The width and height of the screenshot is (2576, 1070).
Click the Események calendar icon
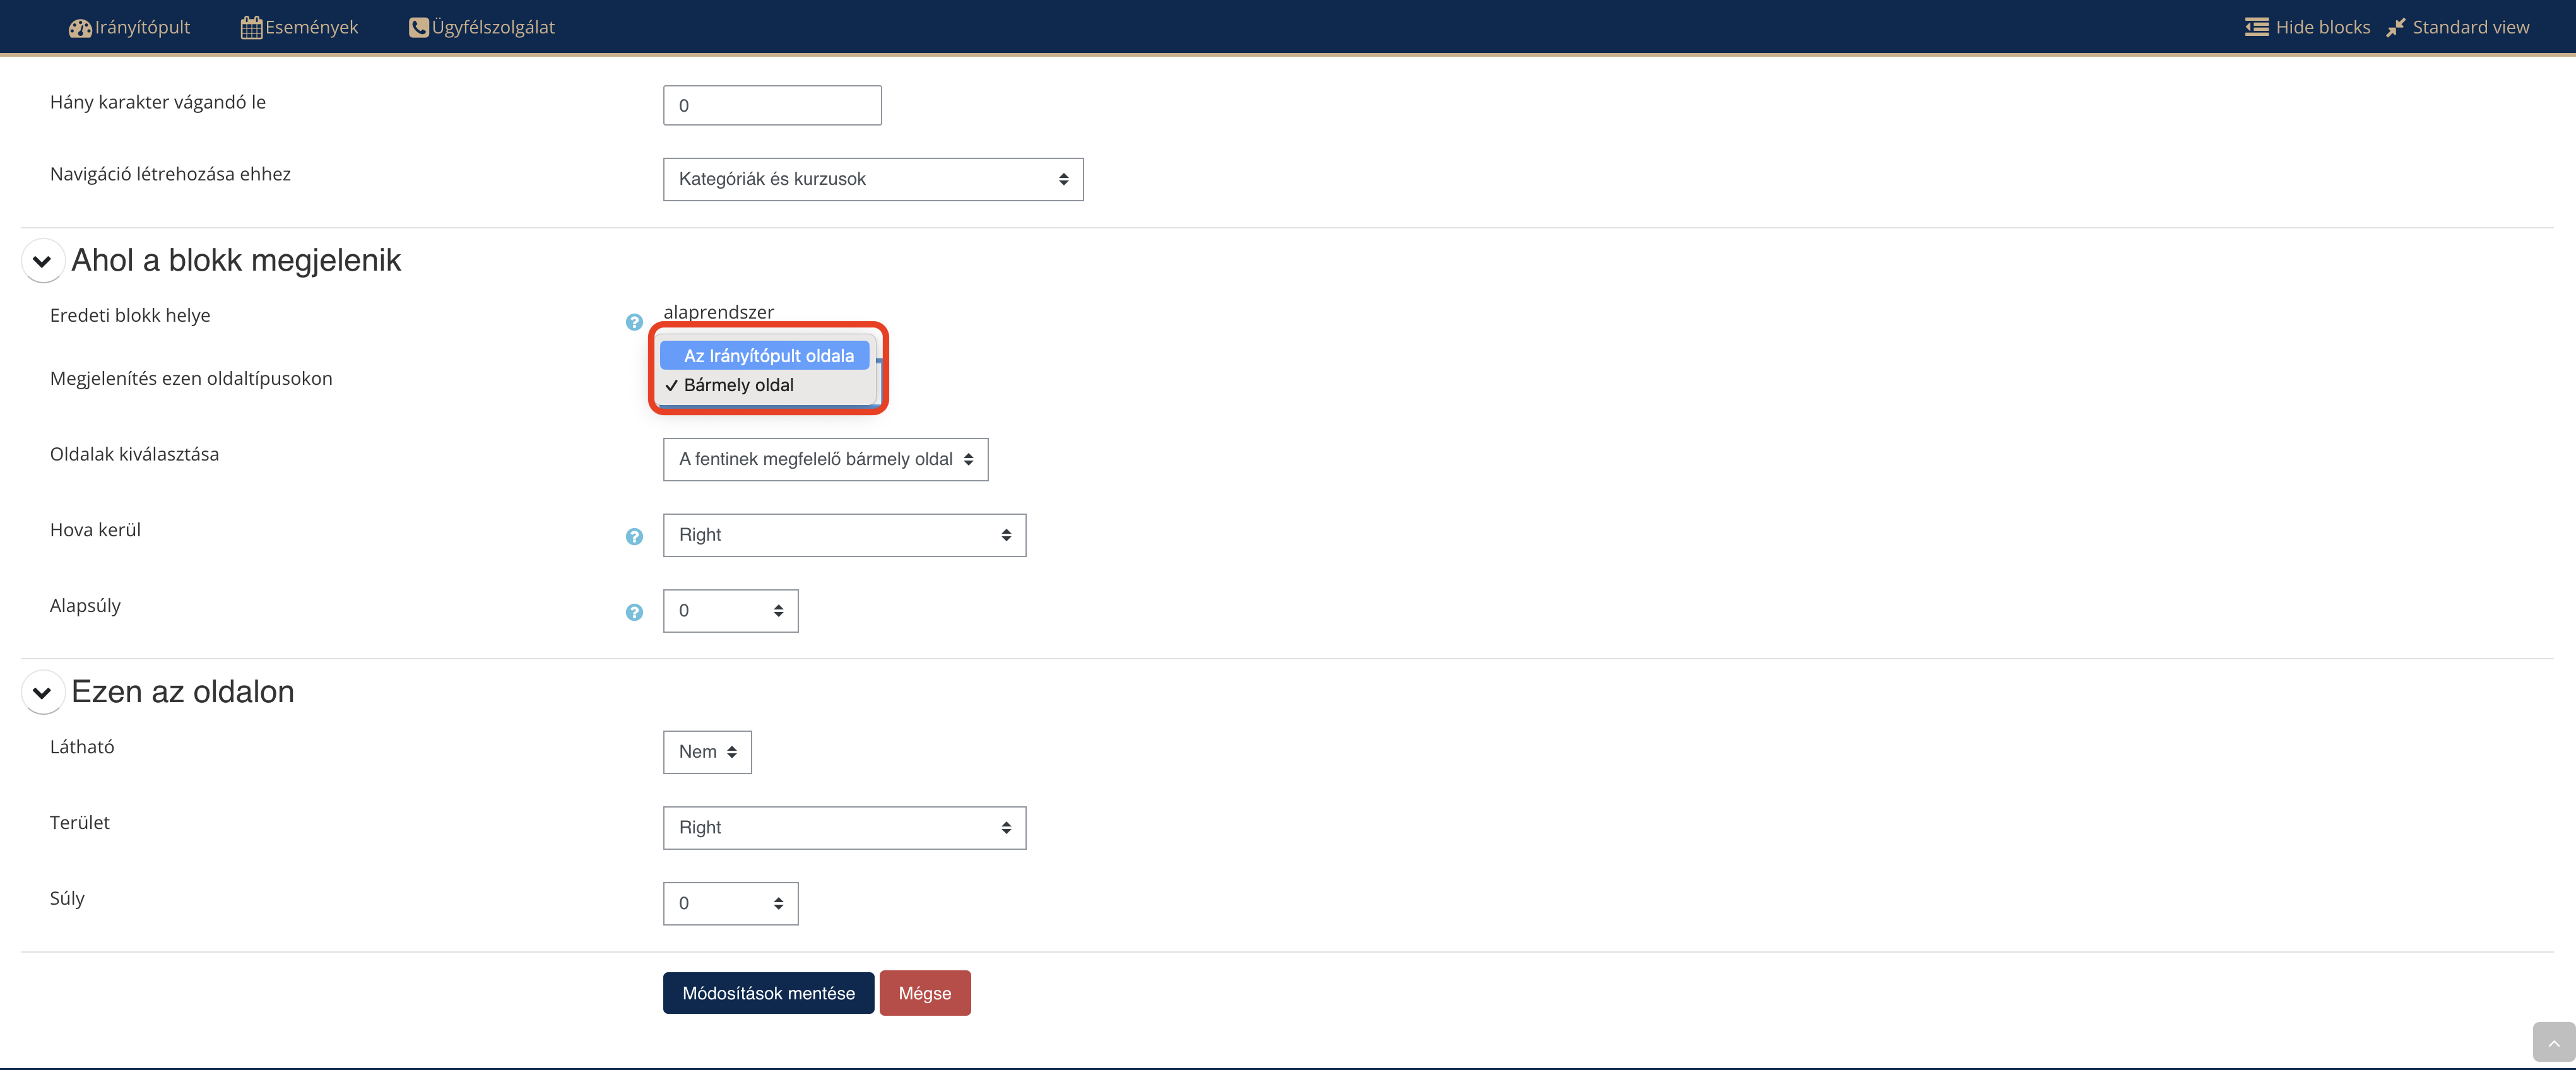(251, 27)
